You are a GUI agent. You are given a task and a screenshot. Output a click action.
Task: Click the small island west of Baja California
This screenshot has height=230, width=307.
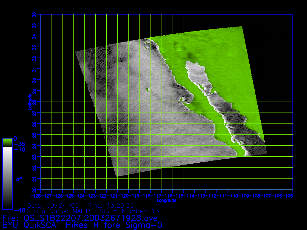pyautogui.click(x=148, y=90)
